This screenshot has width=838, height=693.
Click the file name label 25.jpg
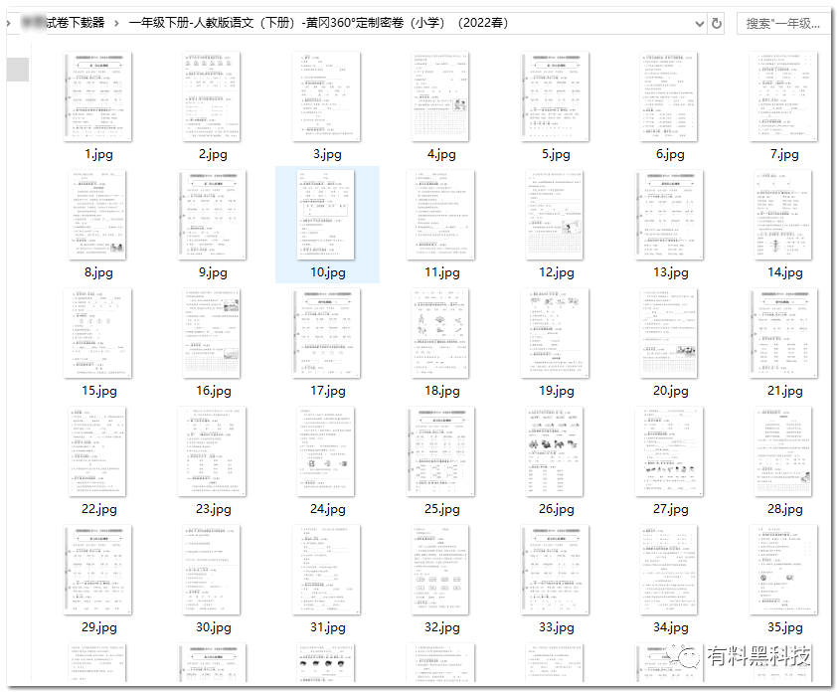click(x=442, y=509)
